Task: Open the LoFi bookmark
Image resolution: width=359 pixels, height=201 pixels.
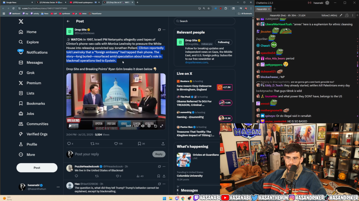Action: tap(54, 13)
